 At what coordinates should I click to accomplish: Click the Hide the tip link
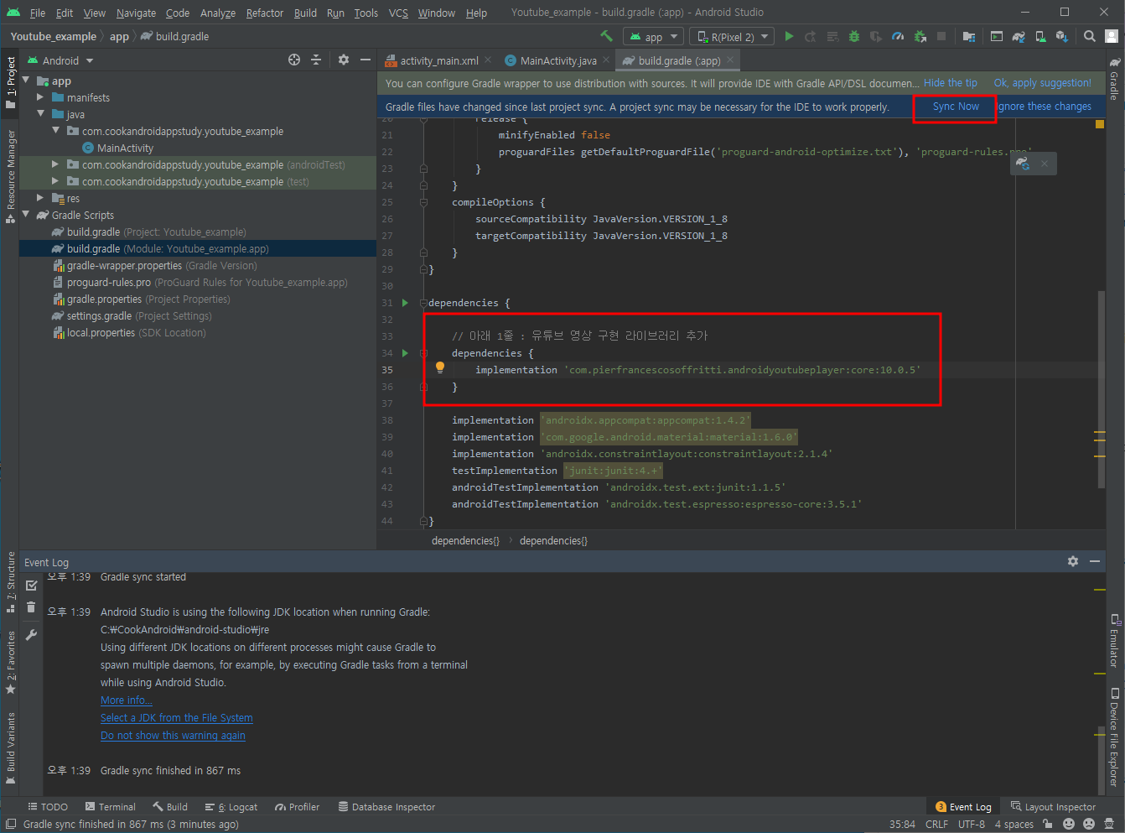pyautogui.click(x=951, y=83)
